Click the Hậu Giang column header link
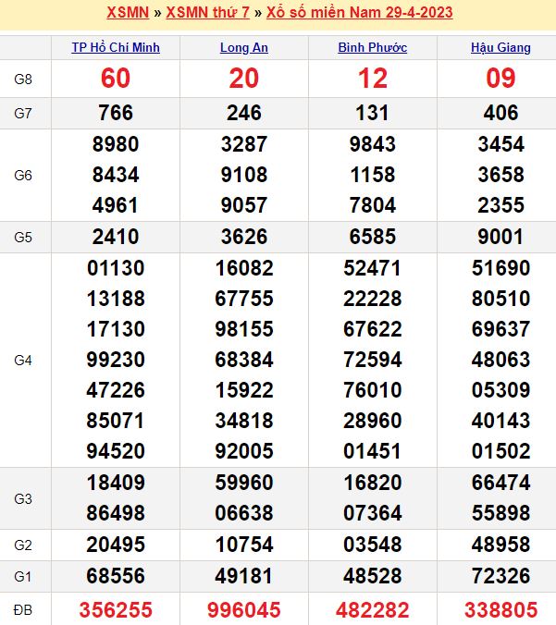This screenshot has height=625, width=556. (500, 48)
